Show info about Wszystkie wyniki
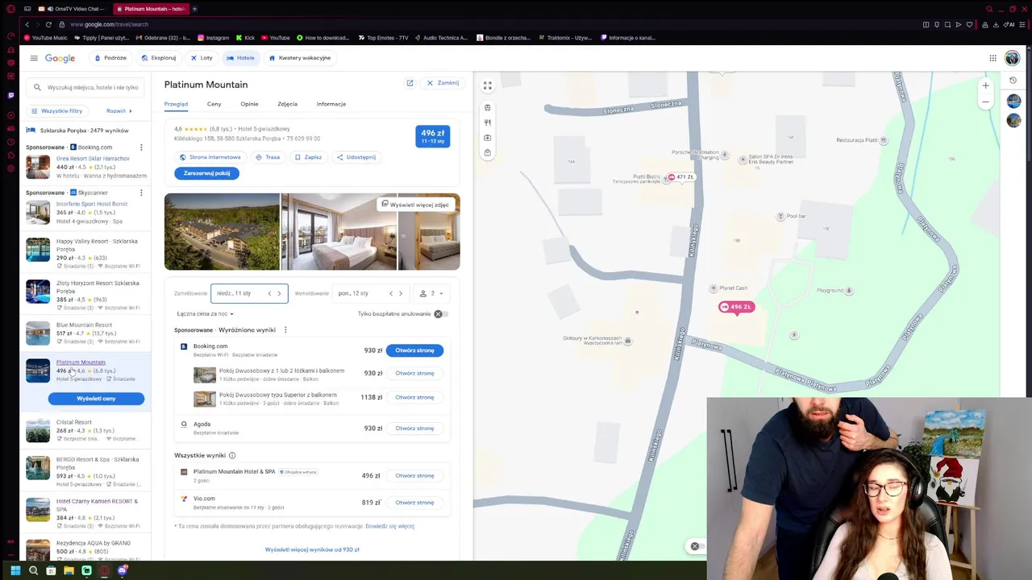Image resolution: width=1032 pixels, height=580 pixels. click(232, 456)
